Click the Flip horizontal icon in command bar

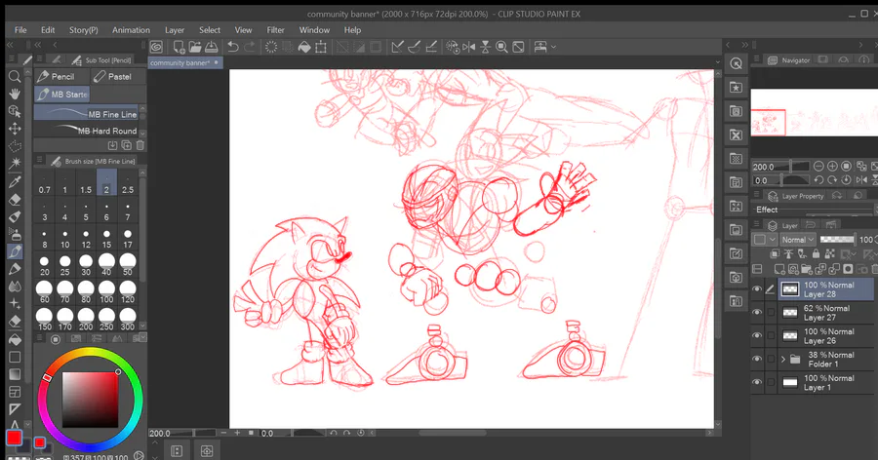[468, 47]
